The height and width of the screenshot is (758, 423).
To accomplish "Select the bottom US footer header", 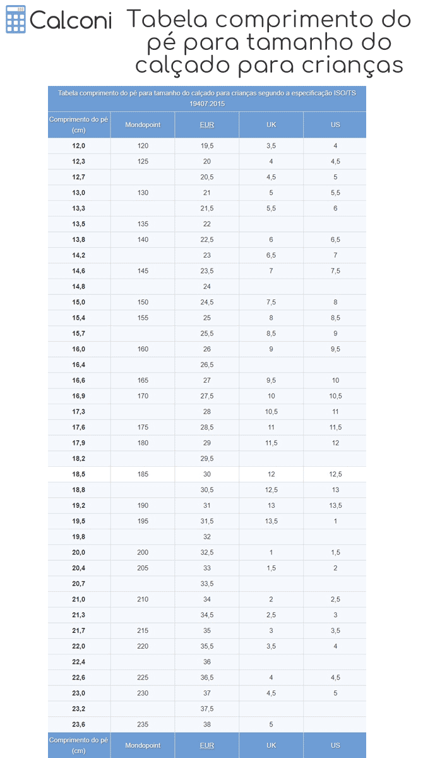I will coord(335,745).
